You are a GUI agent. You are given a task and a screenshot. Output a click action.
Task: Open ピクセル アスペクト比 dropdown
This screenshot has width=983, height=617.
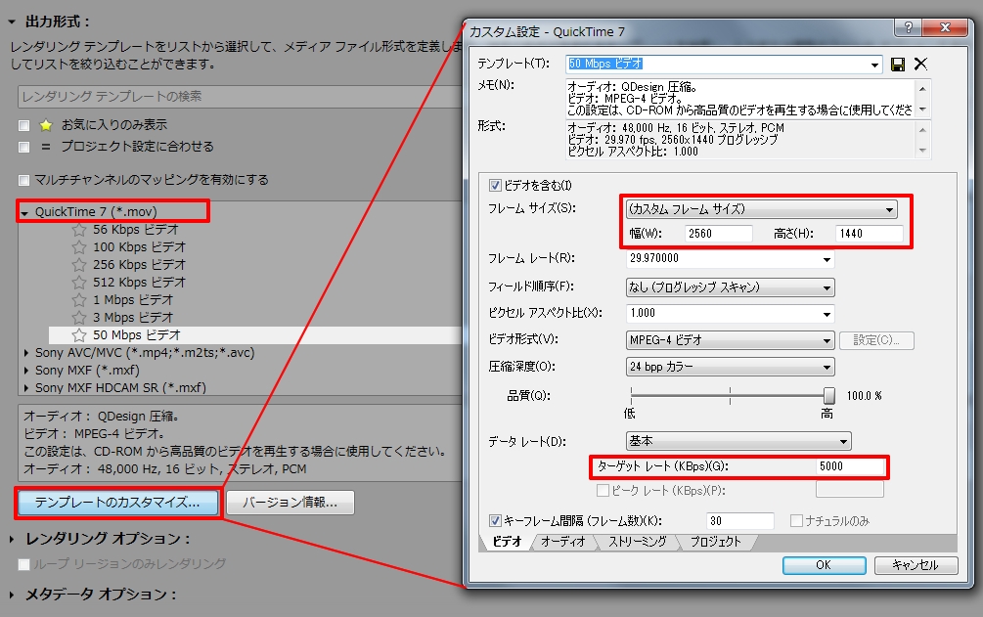[827, 314]
